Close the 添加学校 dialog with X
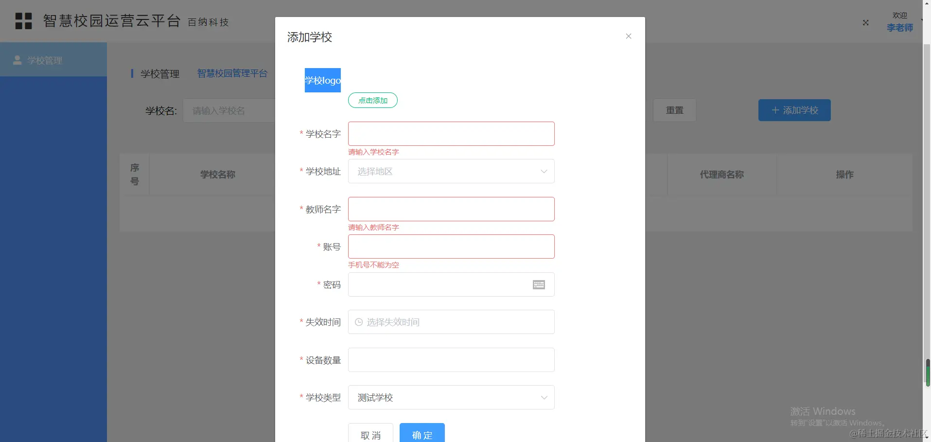931x442 pixels. pos(628,36)
